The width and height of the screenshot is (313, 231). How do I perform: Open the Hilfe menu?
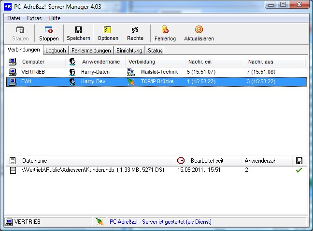pyautogui.click(x=54, y=18)
